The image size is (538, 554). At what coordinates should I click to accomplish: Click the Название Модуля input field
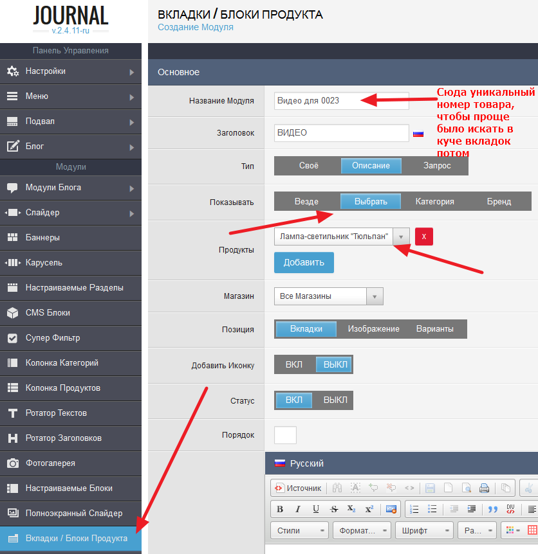(x=341, y=100)
